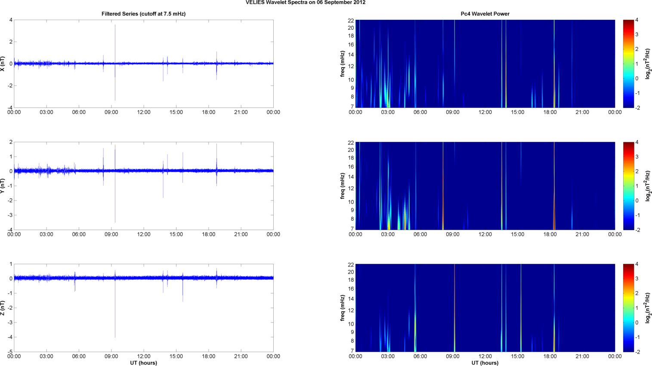Click the 'Pc4 Wavelet Power' heading
The image size is (652, 366).
[485, 14]
